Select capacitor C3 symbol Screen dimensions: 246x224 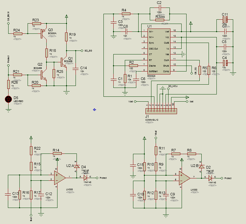[x=113, y=23]
